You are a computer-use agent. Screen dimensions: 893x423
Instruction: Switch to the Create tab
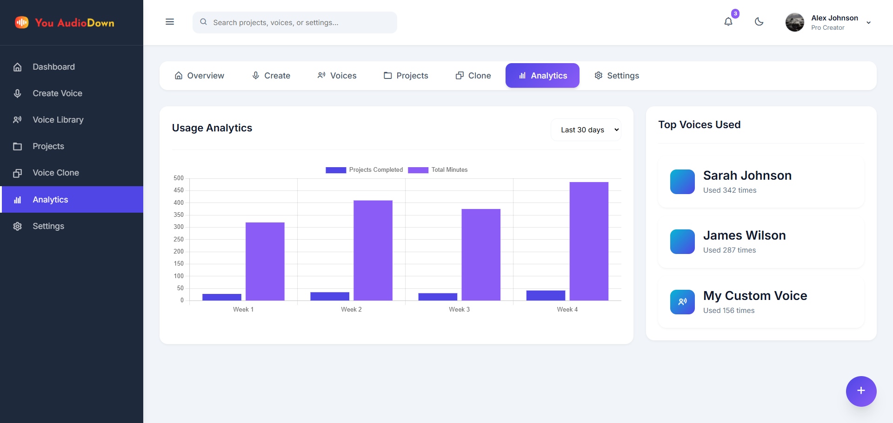(271, 76)
